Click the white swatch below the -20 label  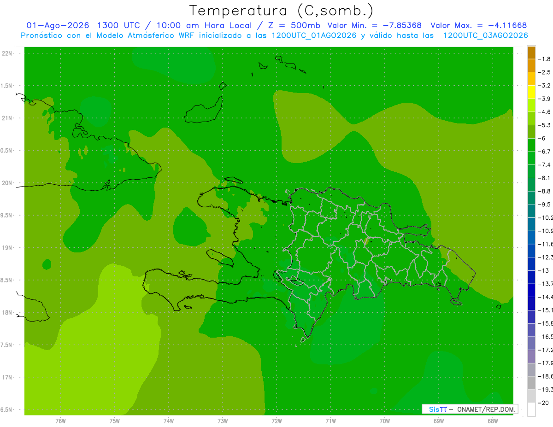tap(531, 409)
